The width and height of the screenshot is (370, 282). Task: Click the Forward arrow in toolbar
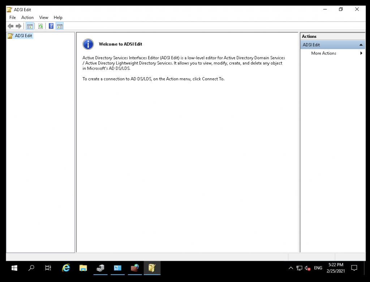[x=18, y=26]
